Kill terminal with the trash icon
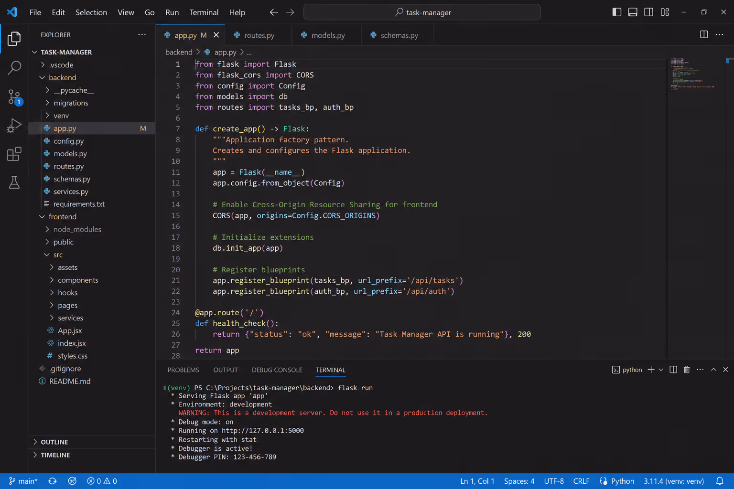 coord(687,370)
